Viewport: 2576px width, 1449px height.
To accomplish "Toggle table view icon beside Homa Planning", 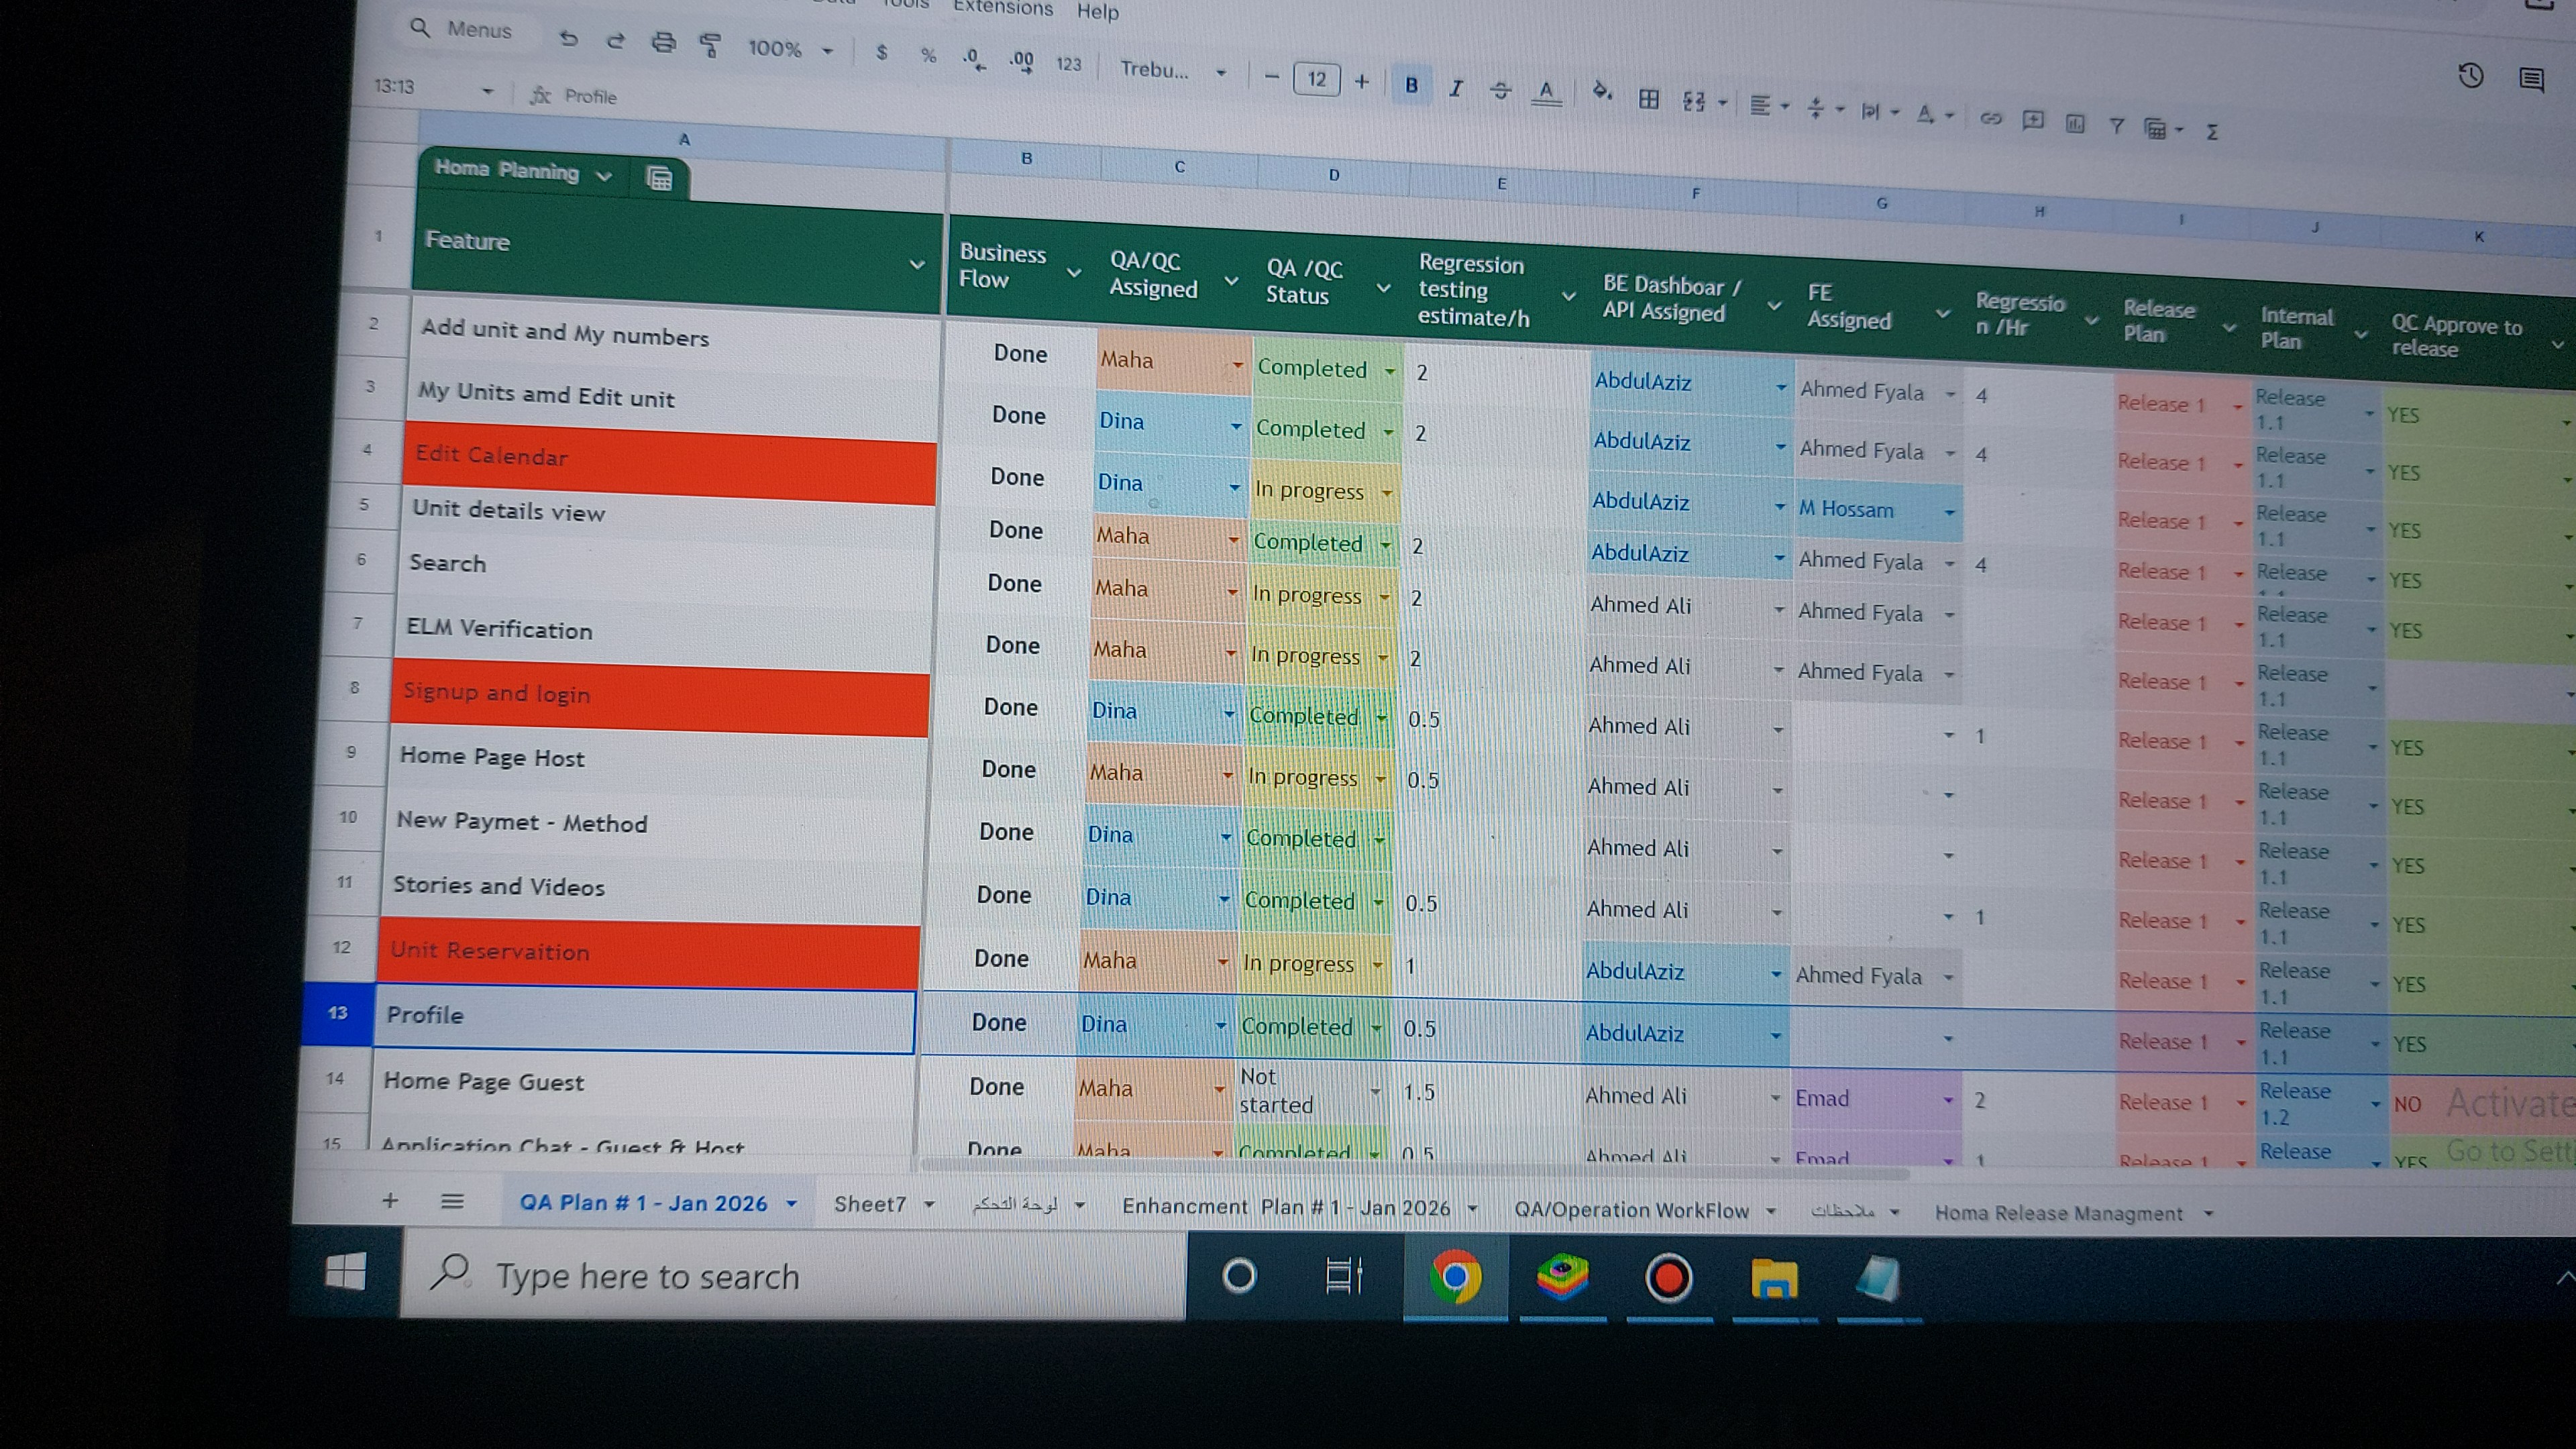I will 659,179.
